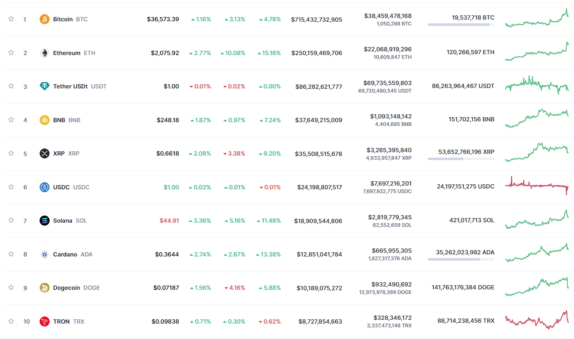
Task: Click Cardano's circulating supply progress bar
Action: pyautogui.click(x=461, y=259)
